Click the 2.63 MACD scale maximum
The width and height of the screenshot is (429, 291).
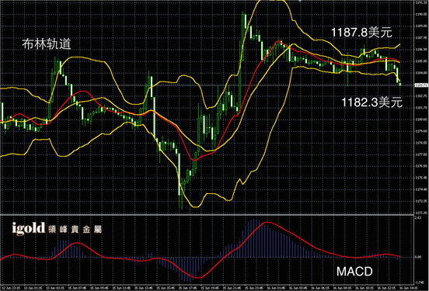(x=418, y=217)
